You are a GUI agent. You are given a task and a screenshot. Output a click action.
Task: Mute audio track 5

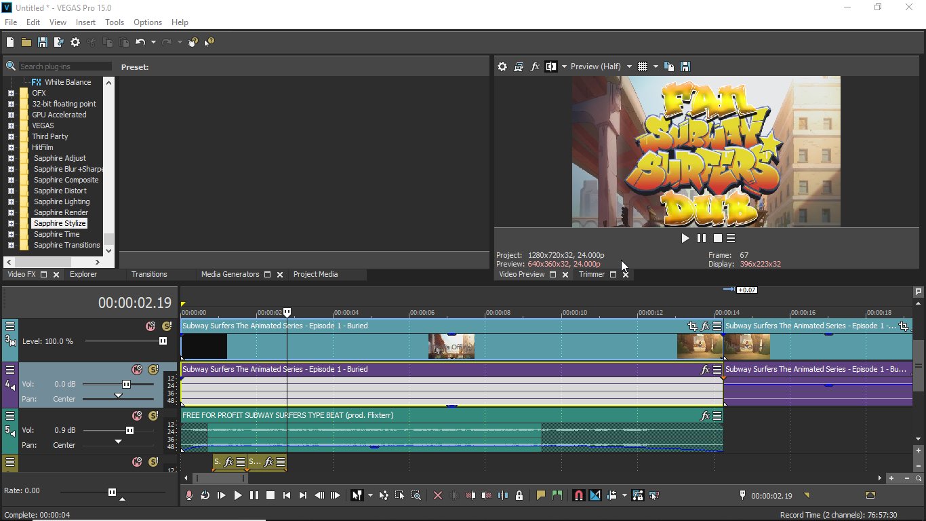click(137, 416)
